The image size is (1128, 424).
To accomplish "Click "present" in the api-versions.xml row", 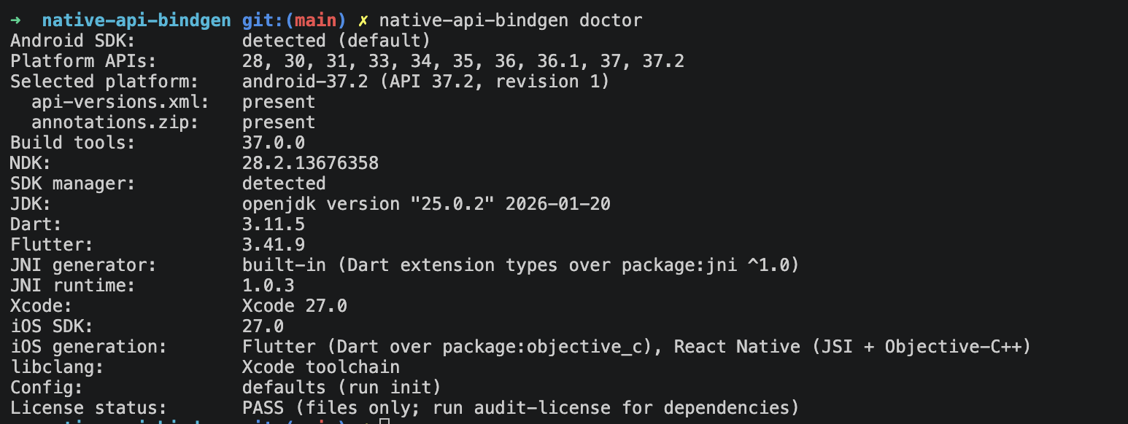I will pos(279,102).
